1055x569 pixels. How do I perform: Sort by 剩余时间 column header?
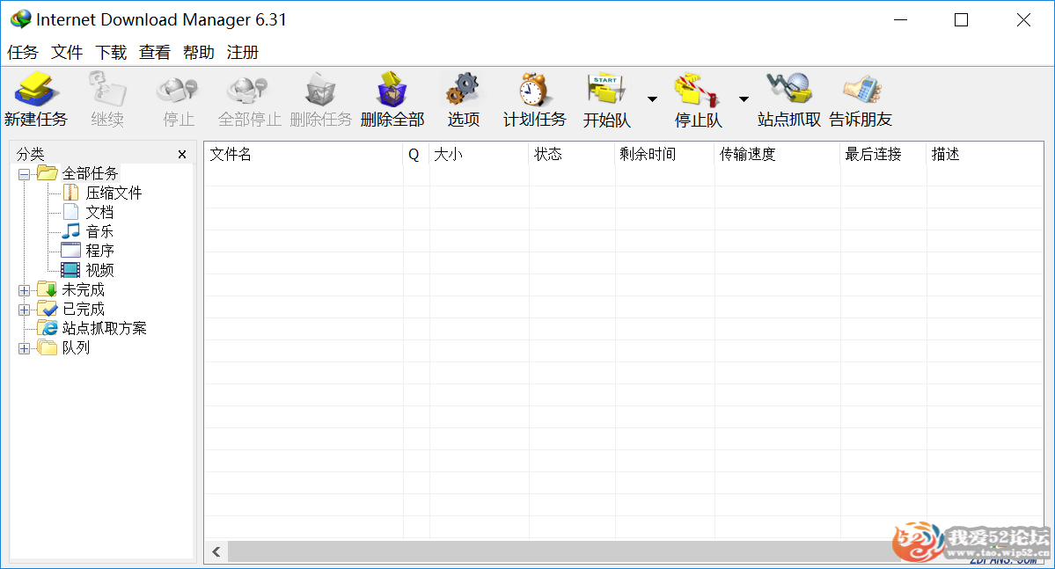[x=664, y=154]
